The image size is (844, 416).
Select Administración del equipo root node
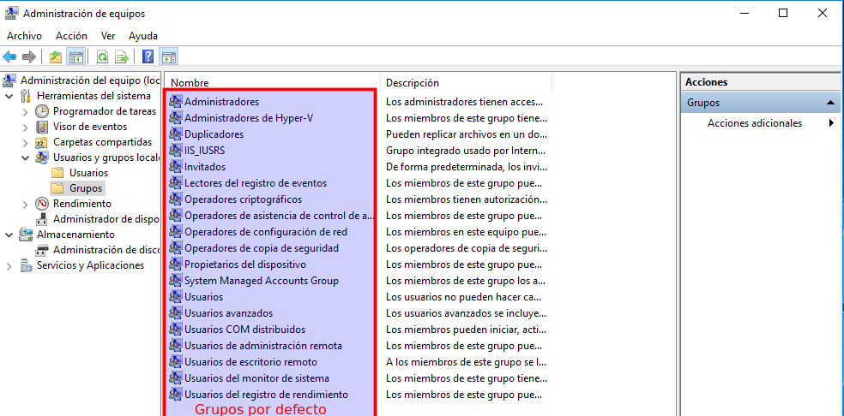tap(90, 80)
